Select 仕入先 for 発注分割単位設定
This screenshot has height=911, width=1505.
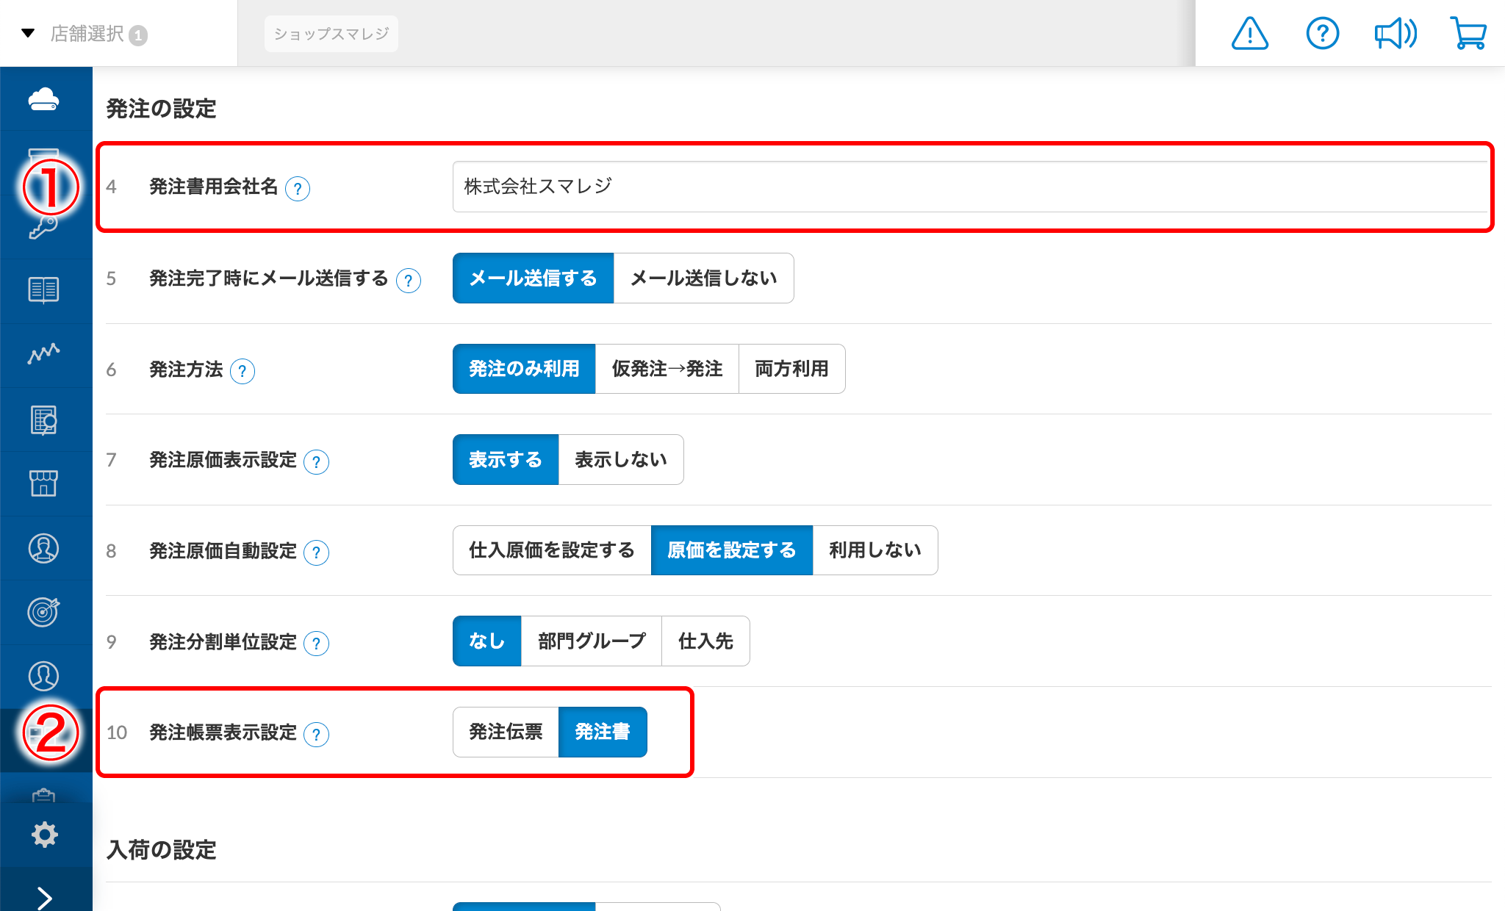[705, 641]
